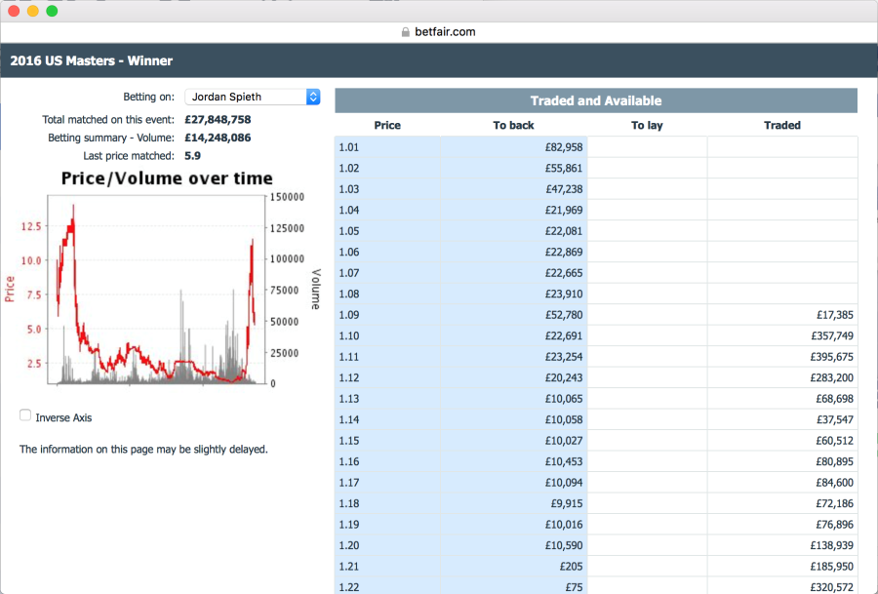The height and width of the screenshot is (594, 878).
Task: Click the 1.18 price cell
Action: (387, 503)
